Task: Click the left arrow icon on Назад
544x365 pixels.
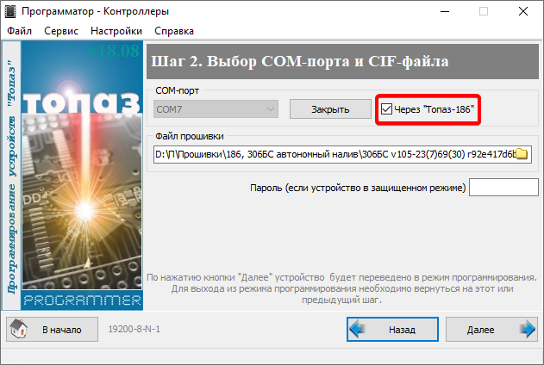Action: [357, 329]
